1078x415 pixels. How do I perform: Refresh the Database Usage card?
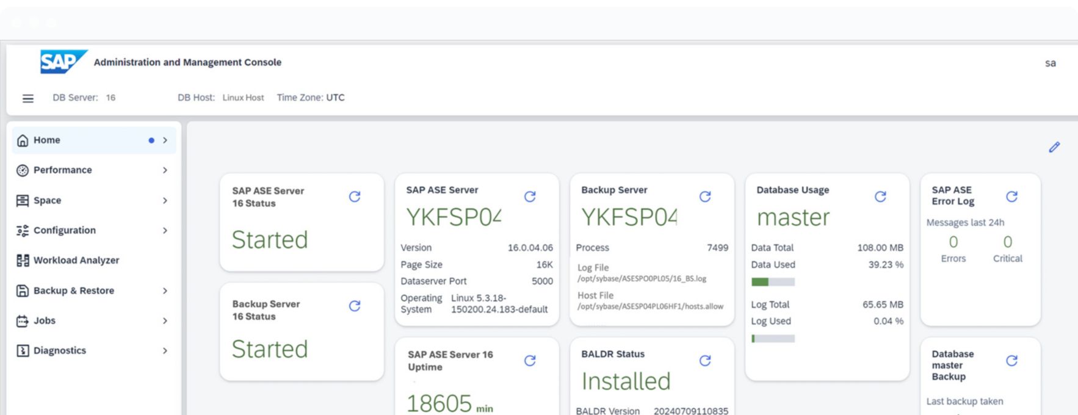880,197
